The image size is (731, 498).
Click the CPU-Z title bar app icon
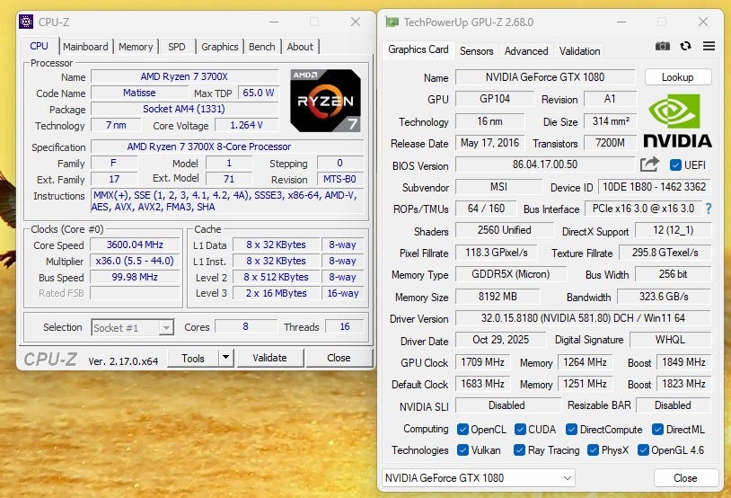(27, 21)
